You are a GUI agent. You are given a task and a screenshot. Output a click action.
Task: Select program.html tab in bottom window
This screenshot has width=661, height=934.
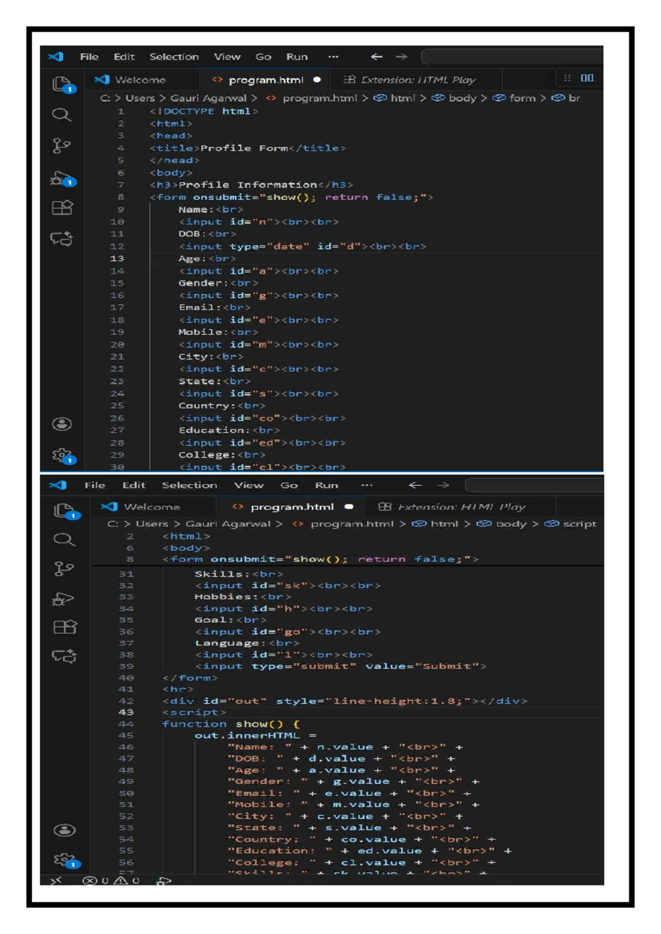pyautogui.click(x=292, y=507)
